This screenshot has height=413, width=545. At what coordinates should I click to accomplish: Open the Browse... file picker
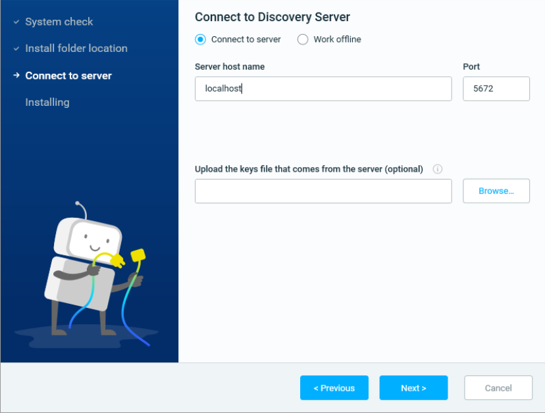(x=496, y=191)
